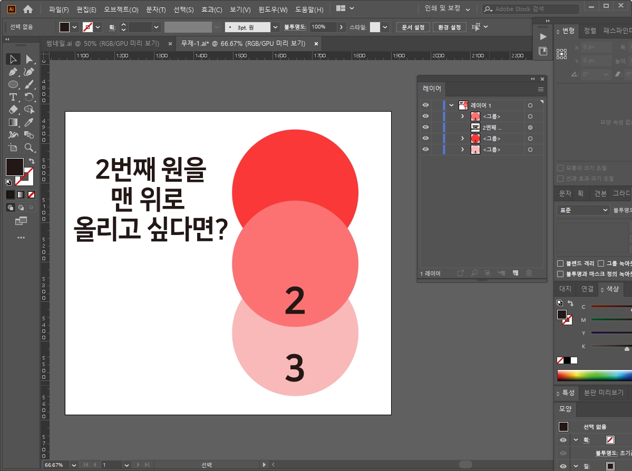Screen dimensions: 632x471
Task: Select the Rotate tool
Action: point(29,97)
